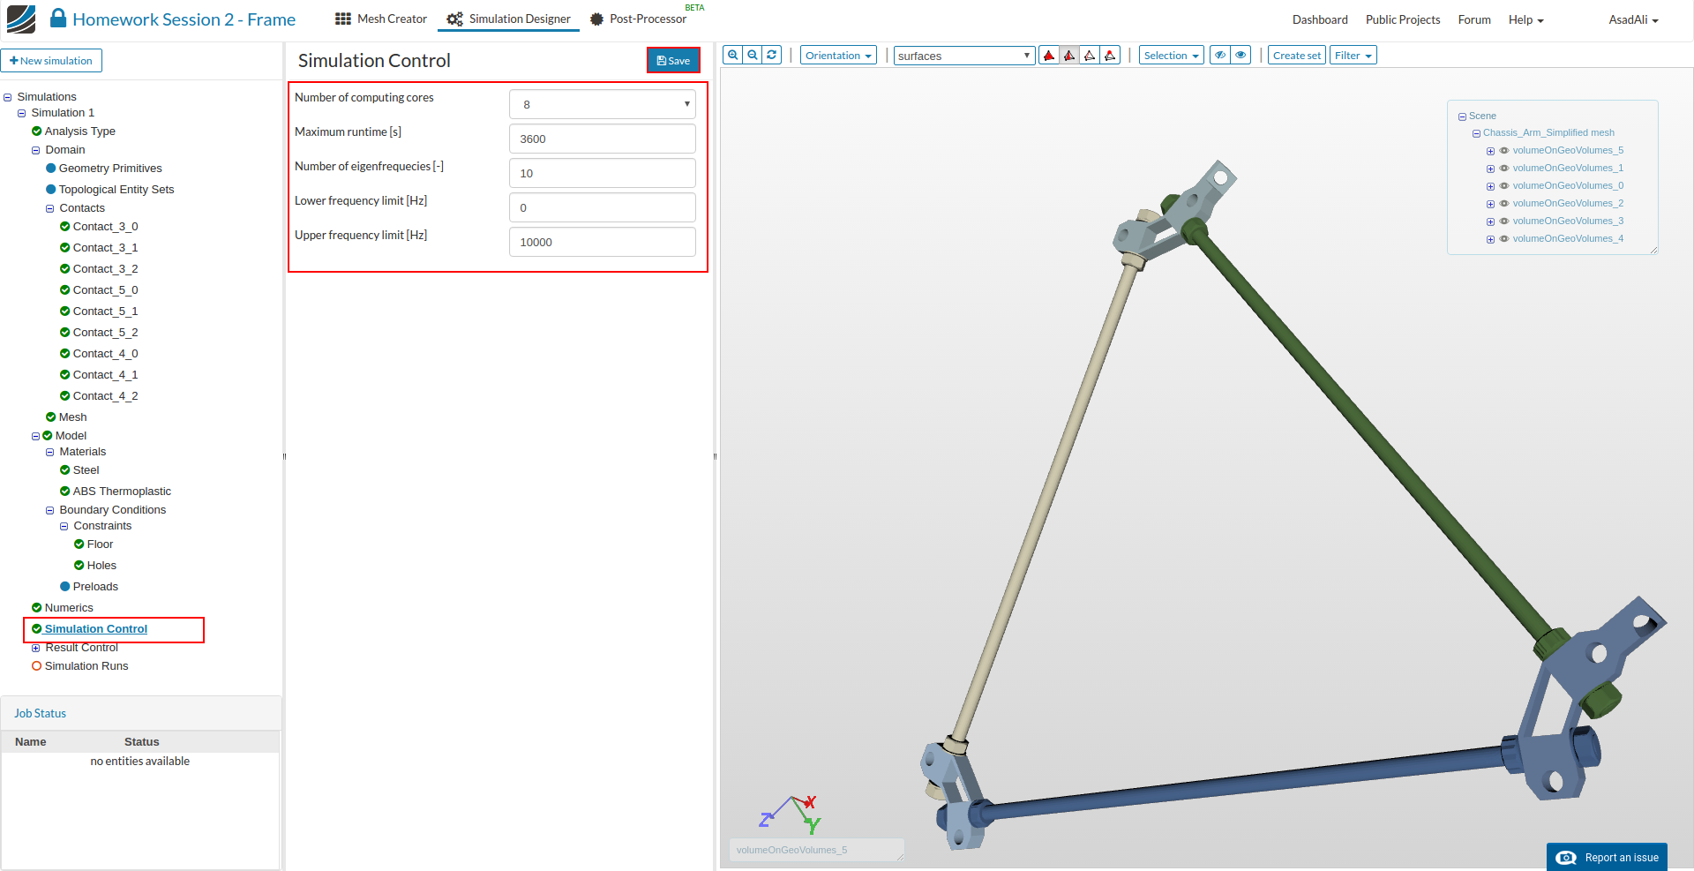Viewport: 1694px width, 871px height.
Task: Collapse the Chassis_Arm_Simplified mesh node
Action: (x=1476, y=133)
